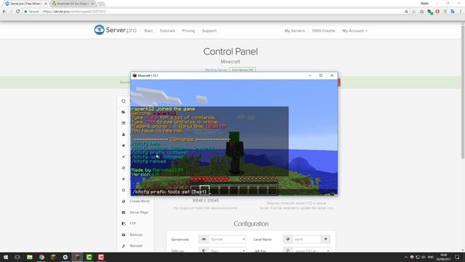Switch to Minecraft via its taskbar icon

click(x=77, y=257)
